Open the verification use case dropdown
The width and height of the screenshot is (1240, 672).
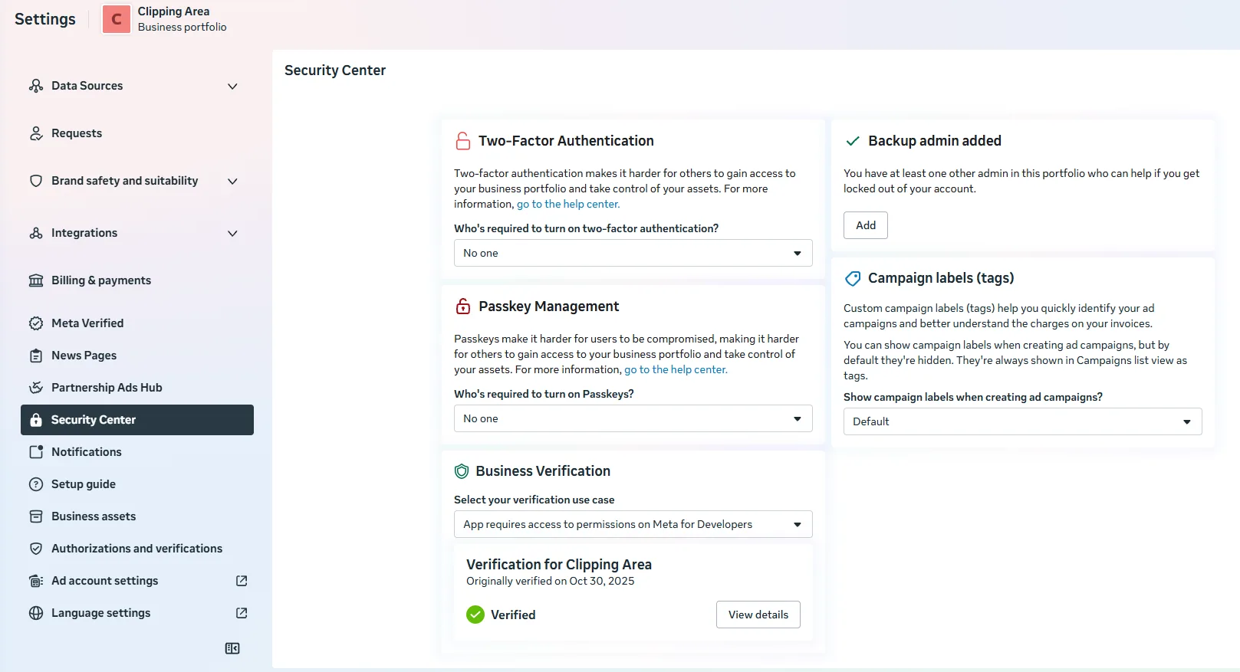click(x=633, y=524)
